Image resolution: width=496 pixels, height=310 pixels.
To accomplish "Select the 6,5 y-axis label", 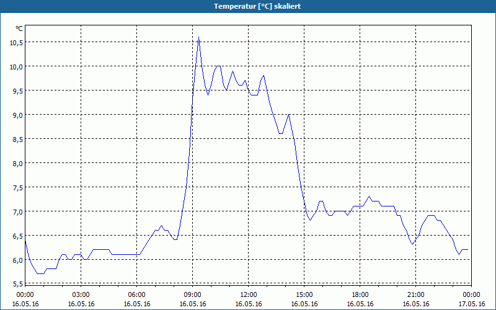I will point(18,236).
